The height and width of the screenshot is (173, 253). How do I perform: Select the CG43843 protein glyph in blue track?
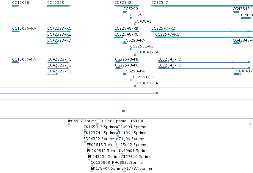237,74
